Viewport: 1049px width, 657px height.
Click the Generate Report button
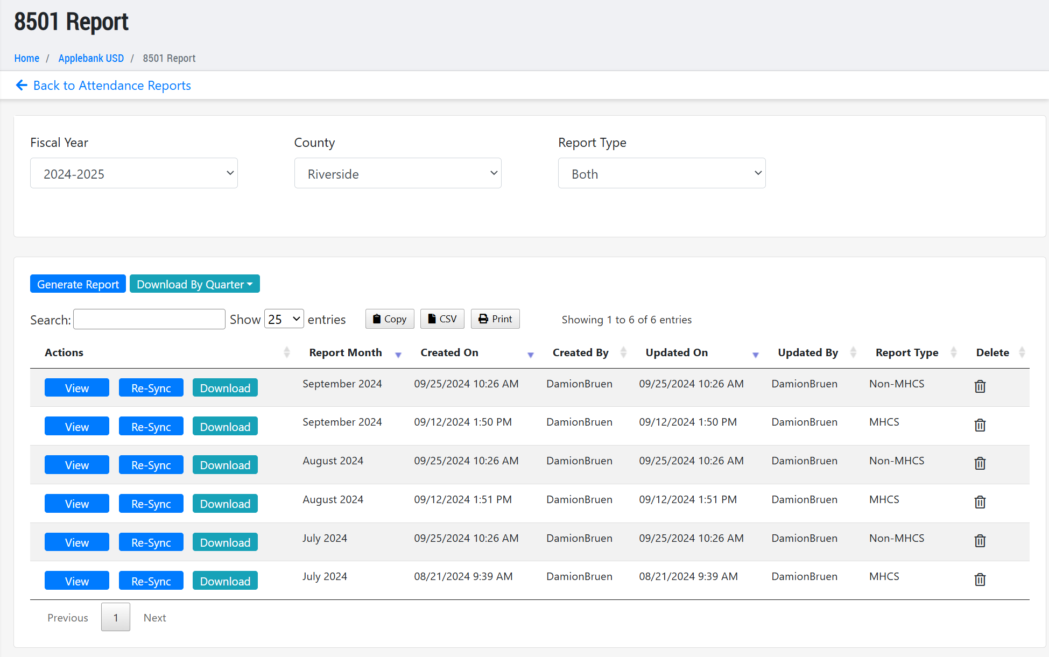pos(78,284)
